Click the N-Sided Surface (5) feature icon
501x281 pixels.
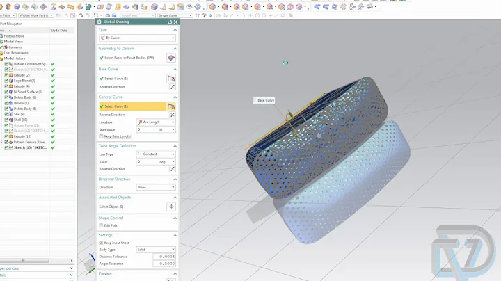pyautogui.click(x=11, y=92)
